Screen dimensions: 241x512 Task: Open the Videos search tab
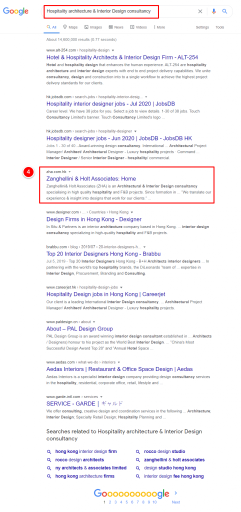139,27
